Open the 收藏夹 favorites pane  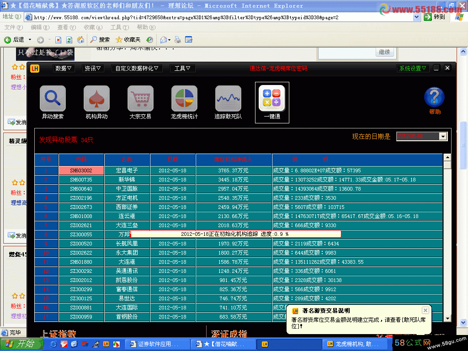pyautogui.click(x=128, y=40)
